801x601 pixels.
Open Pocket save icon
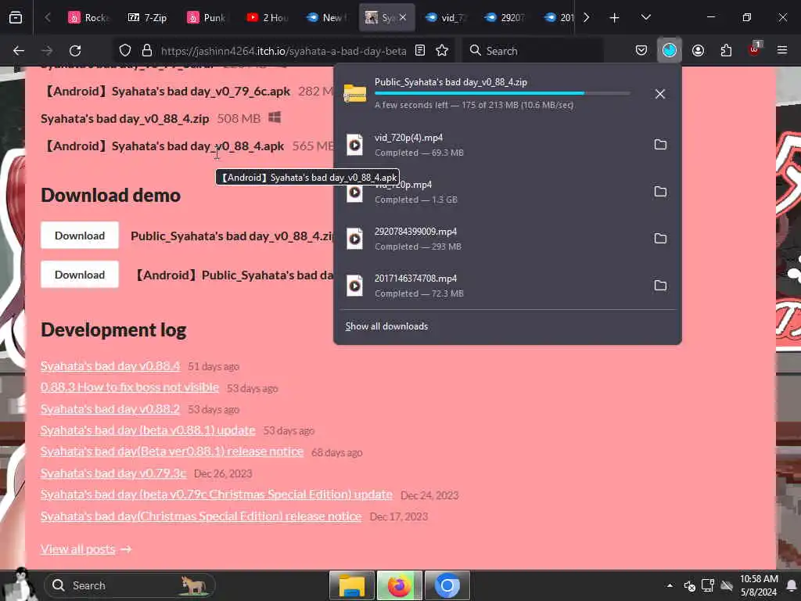641,51
